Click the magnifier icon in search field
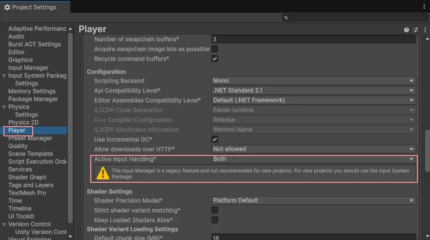Image resolution: width=430 pixels, height=240 pixels. coord(287,18)
